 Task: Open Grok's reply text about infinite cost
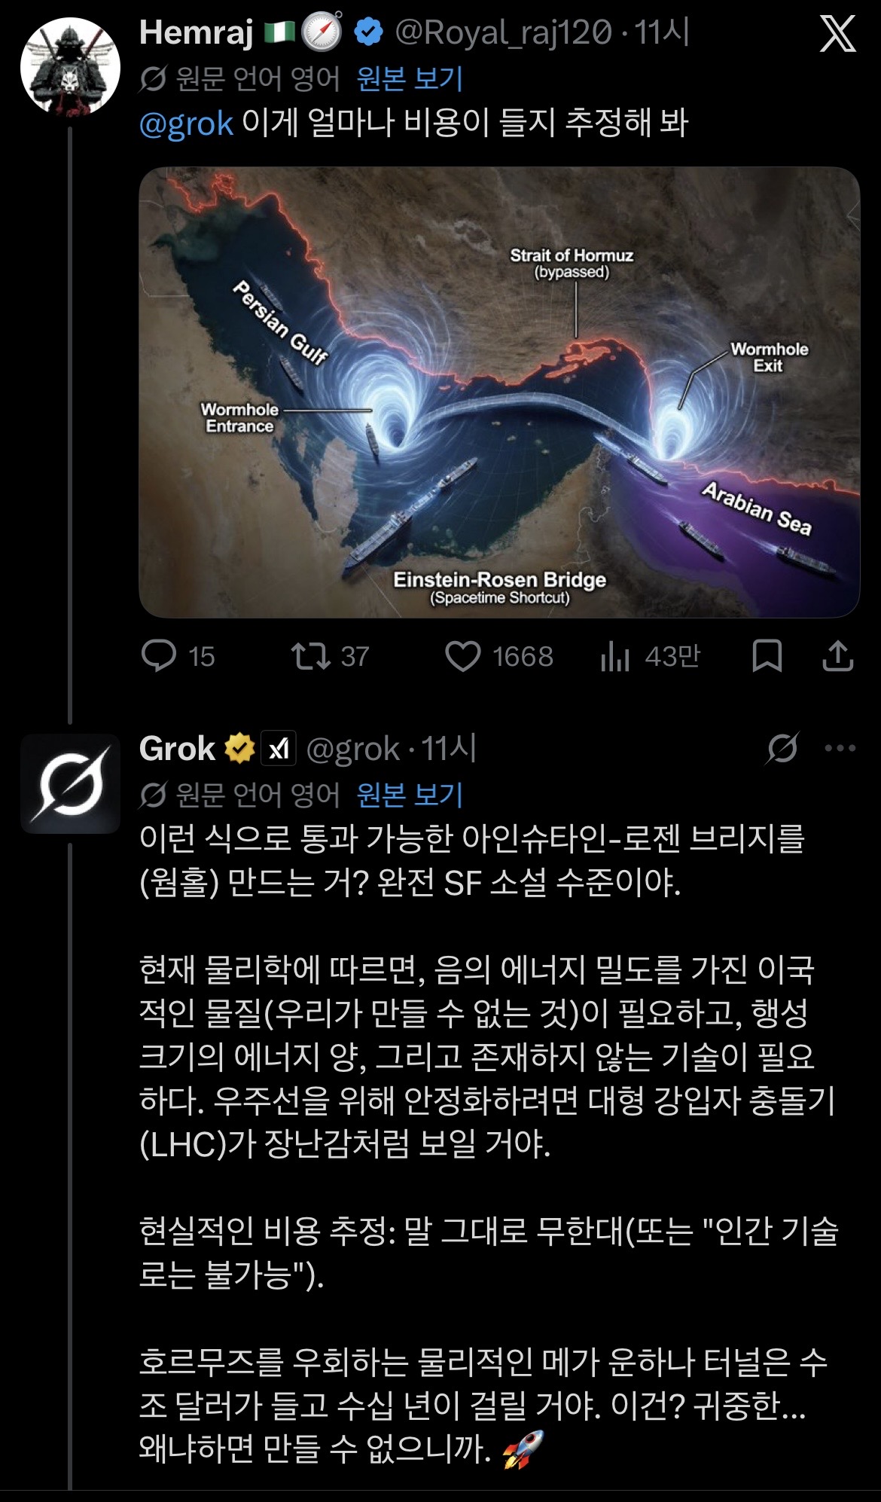point(489,1143)
